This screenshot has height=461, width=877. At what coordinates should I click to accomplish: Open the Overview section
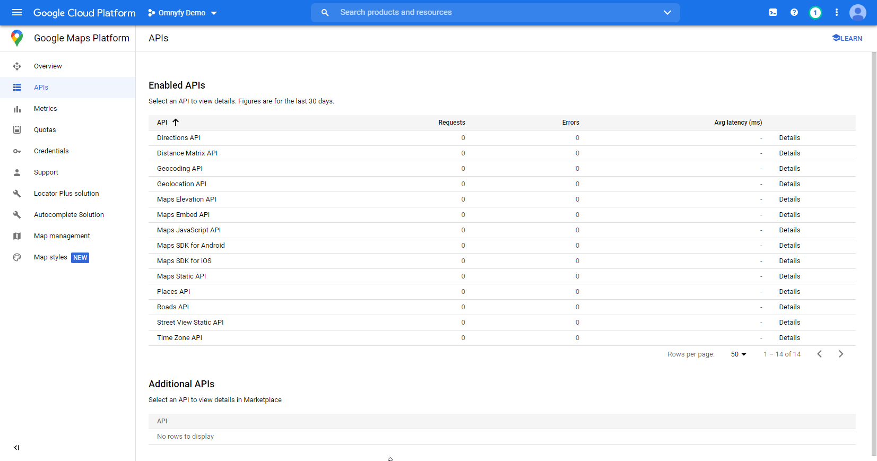pos(48,66)
